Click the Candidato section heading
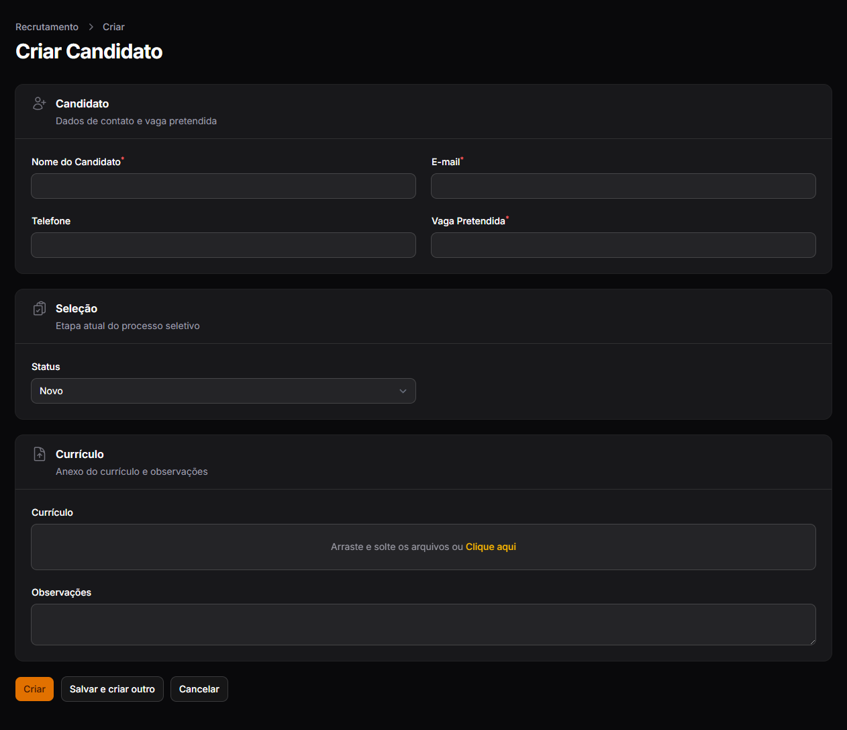The width and height of the screenshot is (847, 730). [82, 103]
